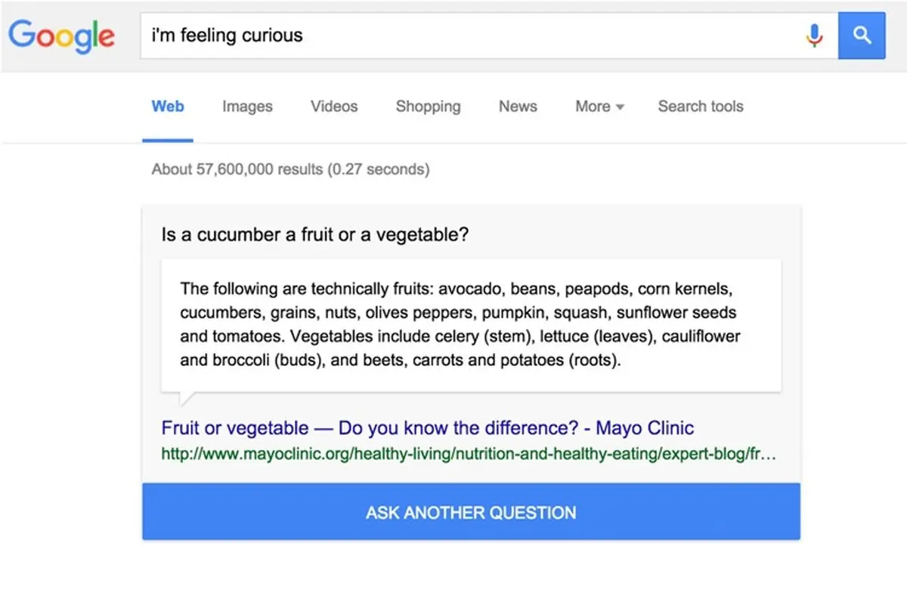Open the Mayo Clinic "Fruit or vegetable" link
This screenshot has height=605, width=907.
pyautogui.click(x=427, y=428)
